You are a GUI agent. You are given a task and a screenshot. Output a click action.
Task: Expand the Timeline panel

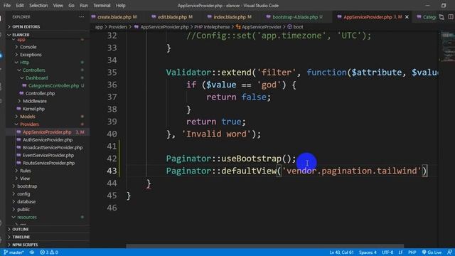pyautogui.click(x=21, y=237)
